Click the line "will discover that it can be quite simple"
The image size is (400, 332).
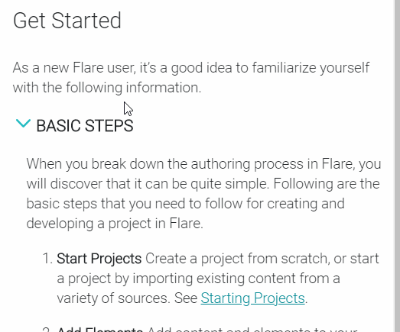click(x=203, y=184)
